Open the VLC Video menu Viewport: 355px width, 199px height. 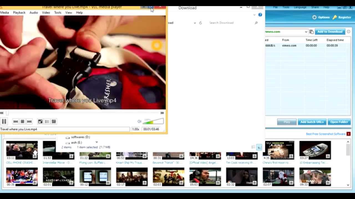pos(46,12)
